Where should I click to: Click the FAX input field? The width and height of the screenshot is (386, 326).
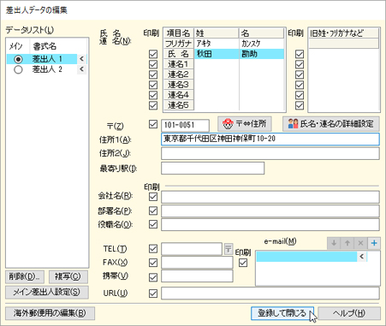pos(197,263)
